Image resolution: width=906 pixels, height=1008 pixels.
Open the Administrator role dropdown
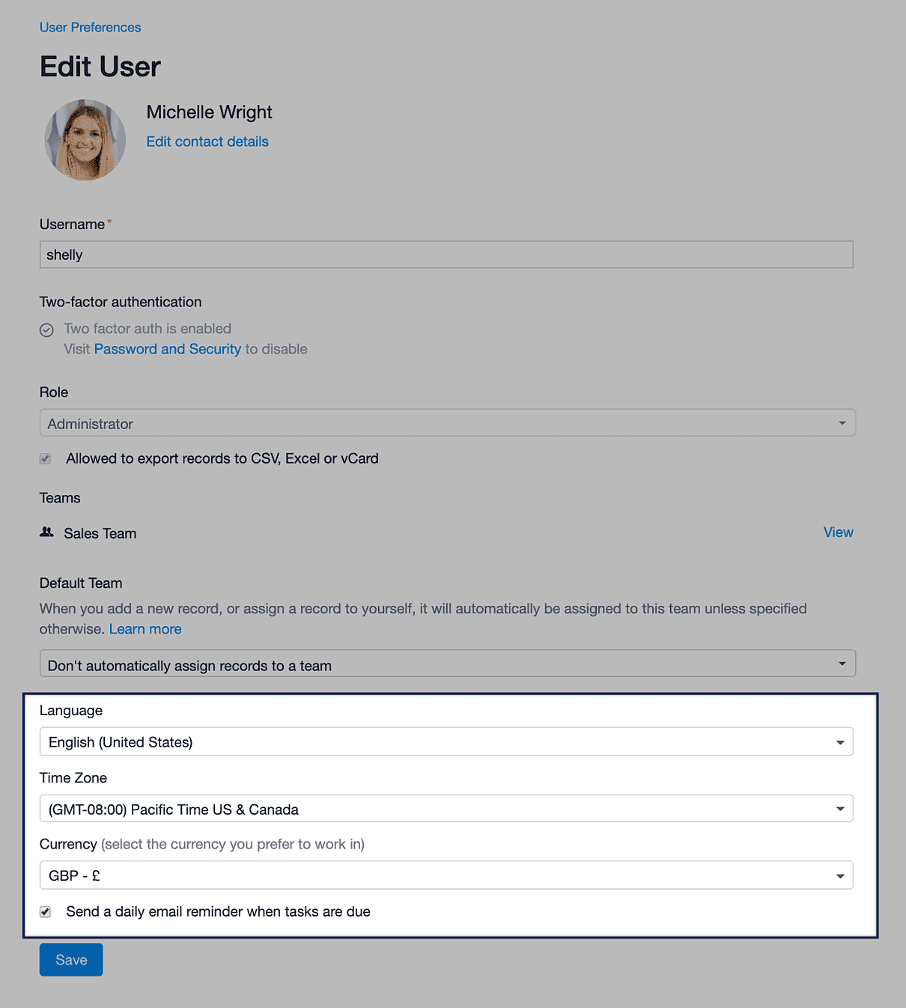pos(447,423)
